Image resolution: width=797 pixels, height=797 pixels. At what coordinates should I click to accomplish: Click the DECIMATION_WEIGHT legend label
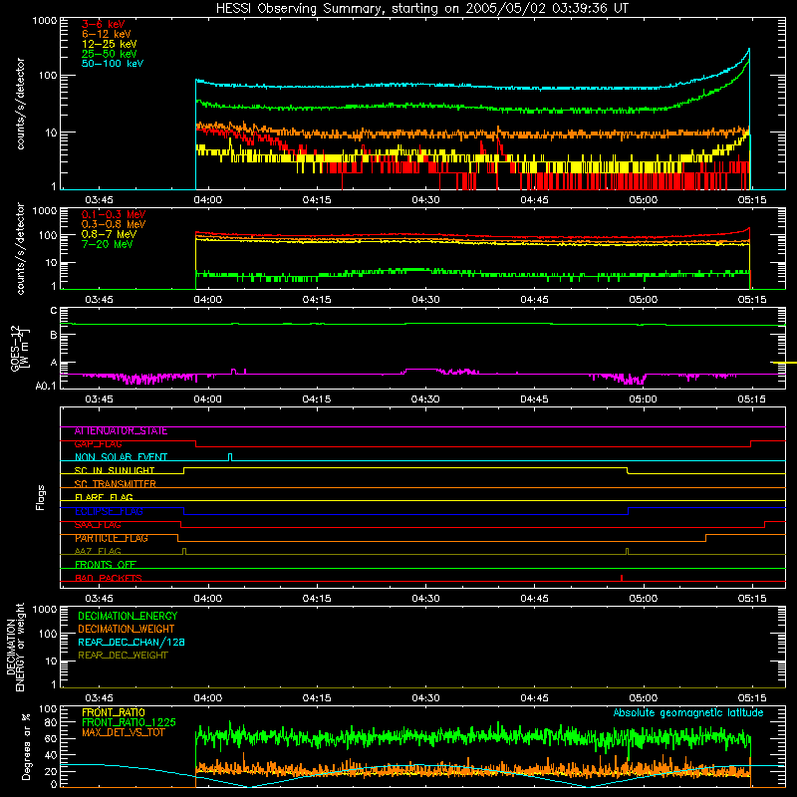coord(127,629)
